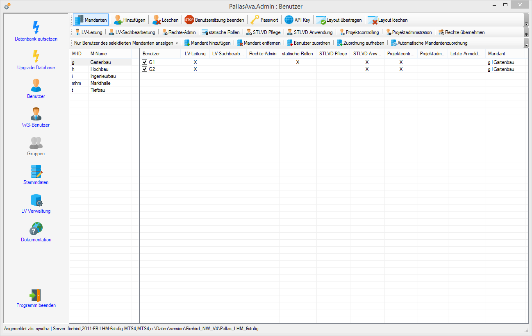Expand the Nur Benutzer des selektierten Mandanten dropdown
This screenshot has width=532, height=336.
177,43
